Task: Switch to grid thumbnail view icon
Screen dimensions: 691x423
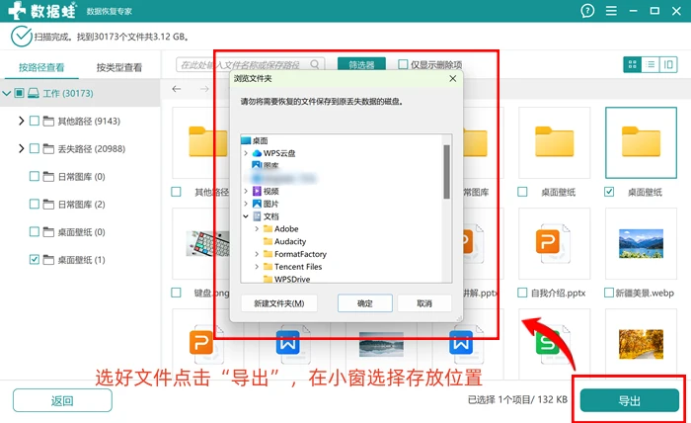Action: point(633,65)
